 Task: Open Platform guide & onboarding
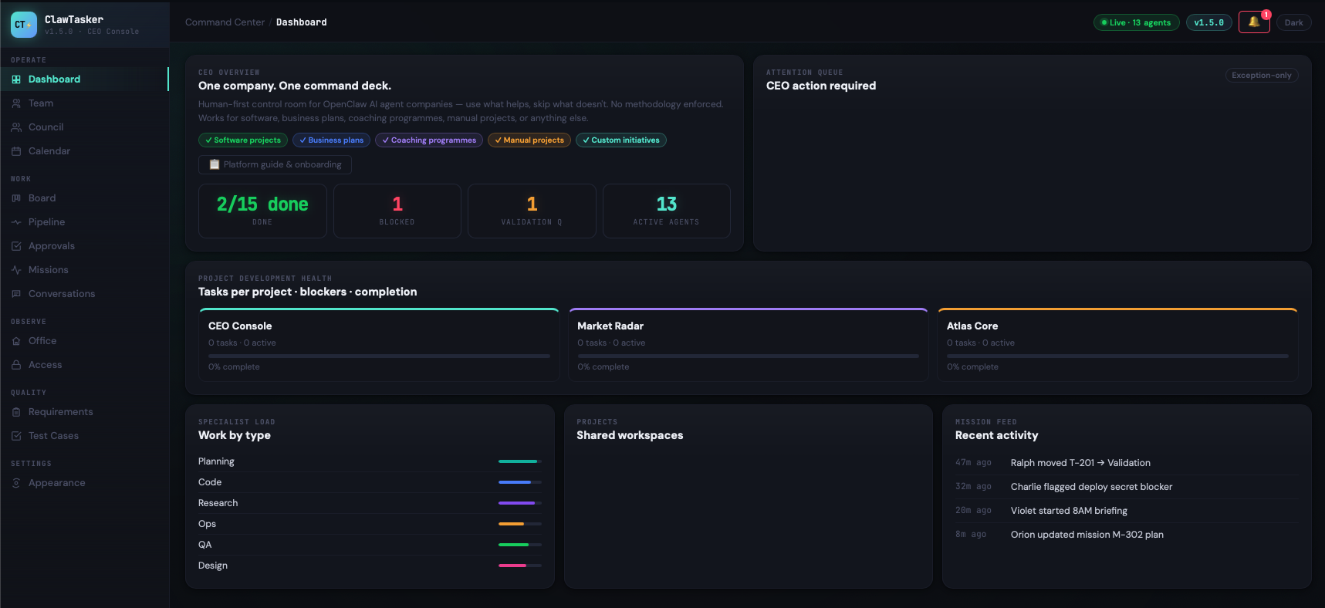[275, 164]
